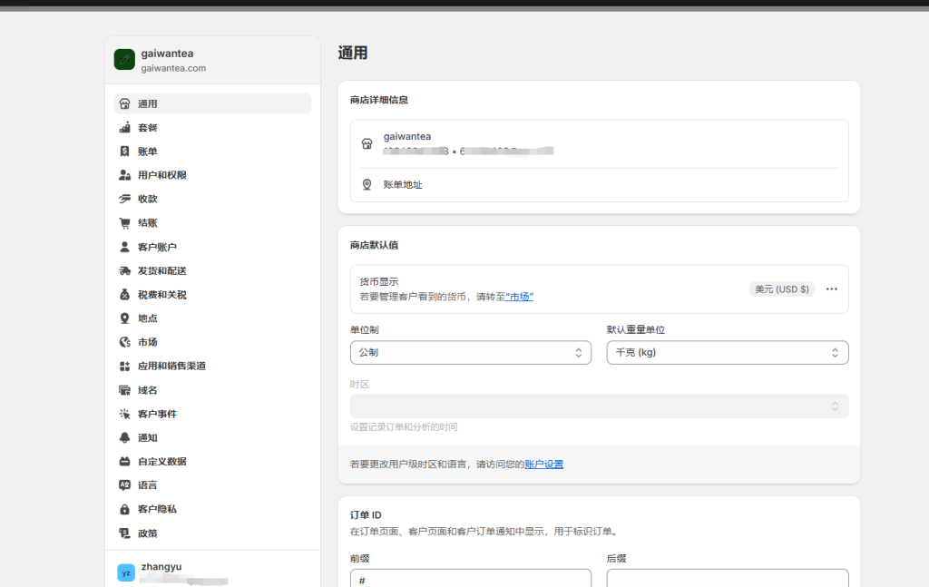Screen dimensions: 929x587
Task: Open 域名 settings via its icon
Action: 125,389
